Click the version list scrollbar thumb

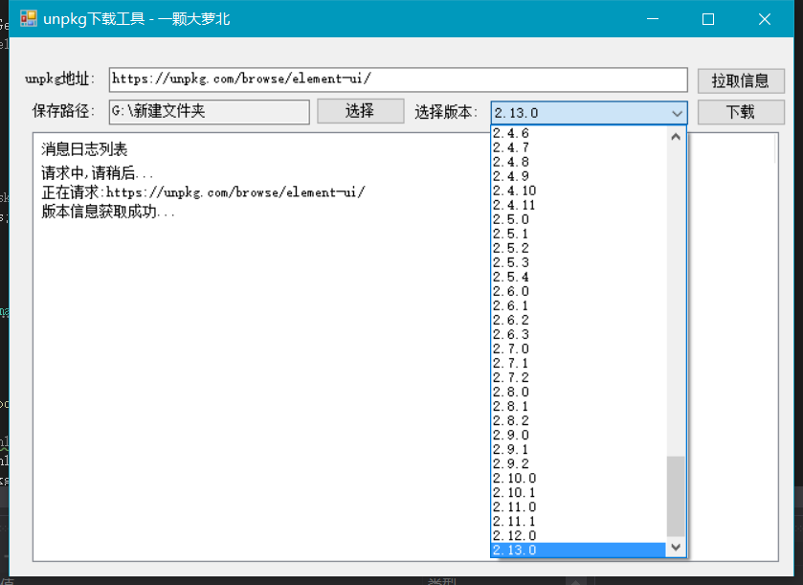point(677,496)
